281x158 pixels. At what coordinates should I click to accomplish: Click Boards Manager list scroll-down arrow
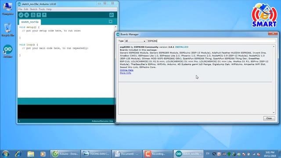click(x=274, y=112)
